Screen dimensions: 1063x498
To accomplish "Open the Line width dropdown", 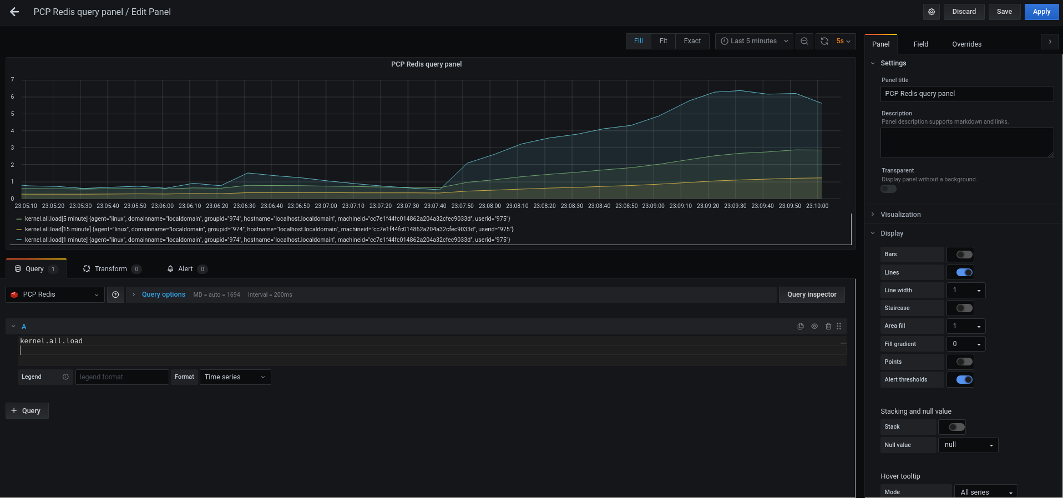I will (966, 291).
